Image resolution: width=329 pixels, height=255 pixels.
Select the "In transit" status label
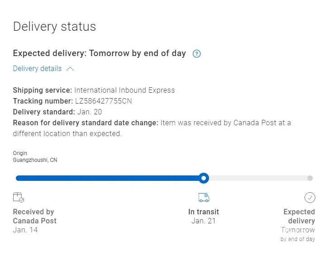(x=204, y=212)
